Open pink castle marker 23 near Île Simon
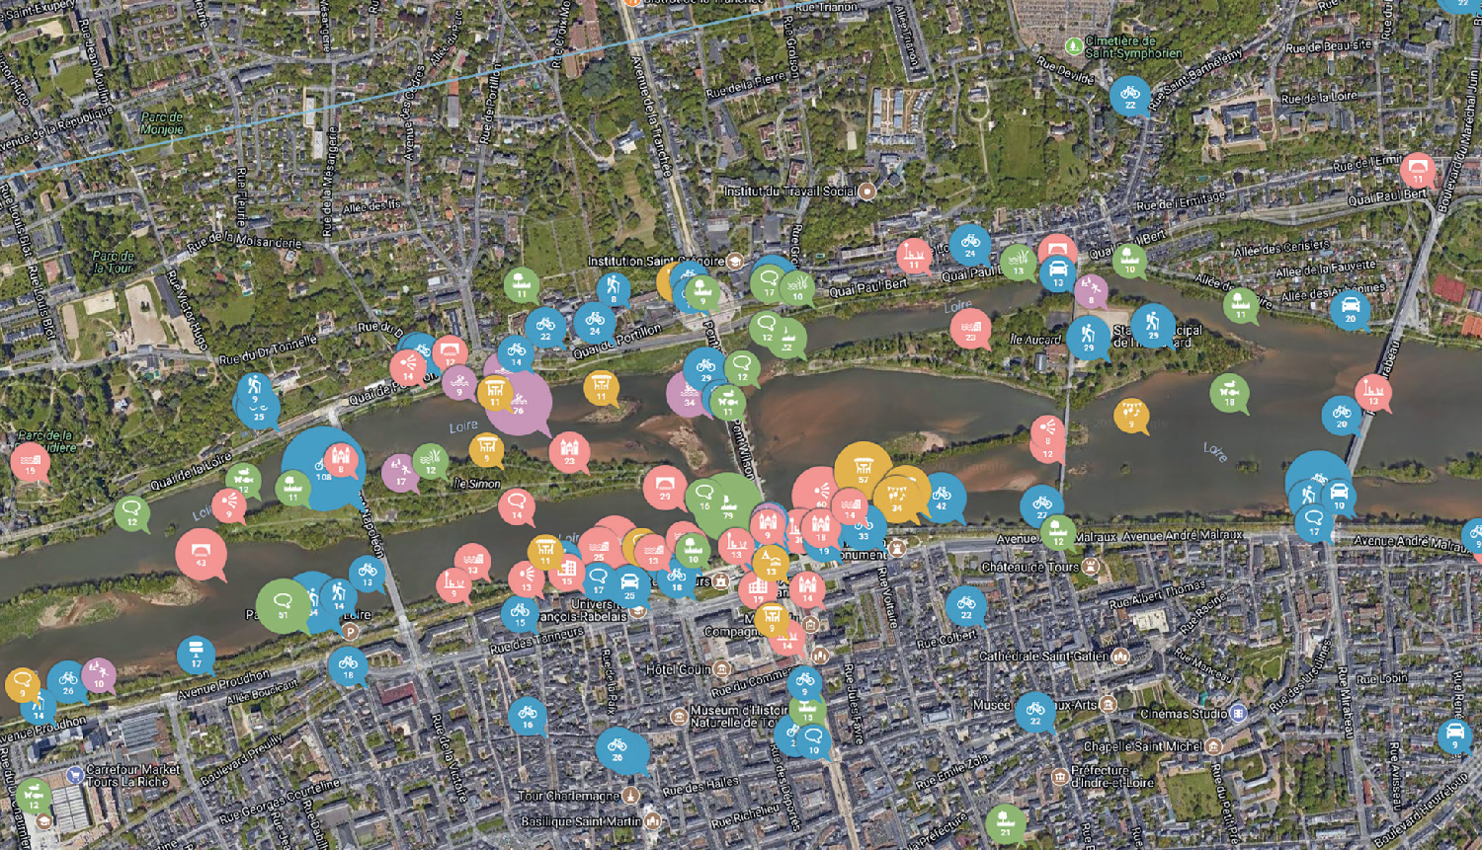The image size is (1482, 850). (x=569, y=452)
